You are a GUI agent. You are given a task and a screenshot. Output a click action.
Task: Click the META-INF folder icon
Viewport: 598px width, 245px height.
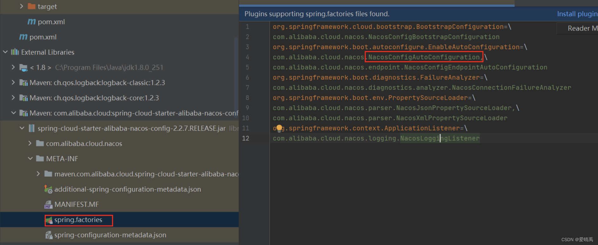[x=40, y=159]
